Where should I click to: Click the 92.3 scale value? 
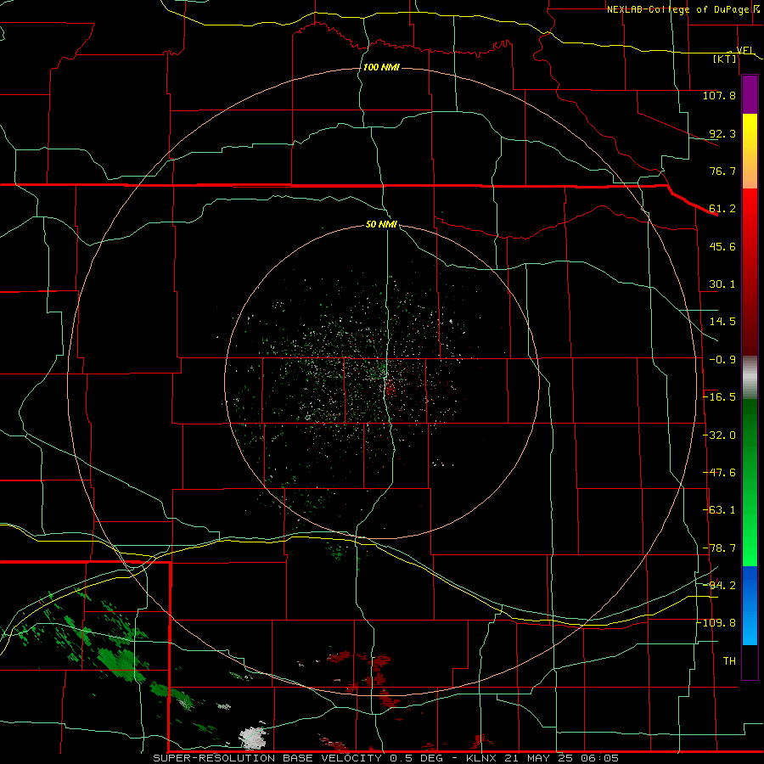point(722,133)
